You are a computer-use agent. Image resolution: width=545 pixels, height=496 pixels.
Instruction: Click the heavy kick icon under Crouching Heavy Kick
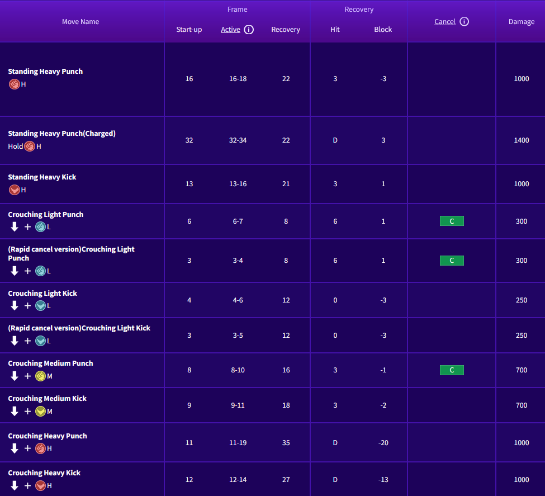pyautogui.click(x=41, y=485)
